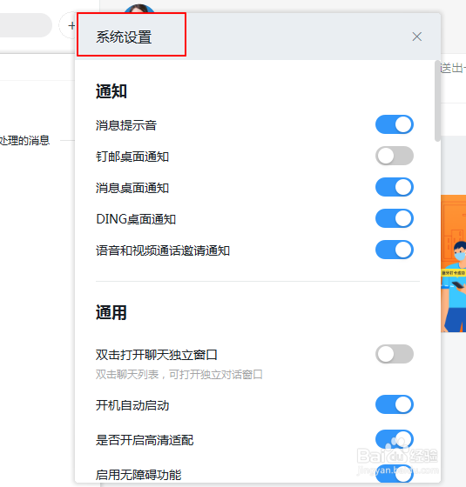Switch off 语音和视频通话邀请通知
Screen dimensions: 466x487
[394, 250]
